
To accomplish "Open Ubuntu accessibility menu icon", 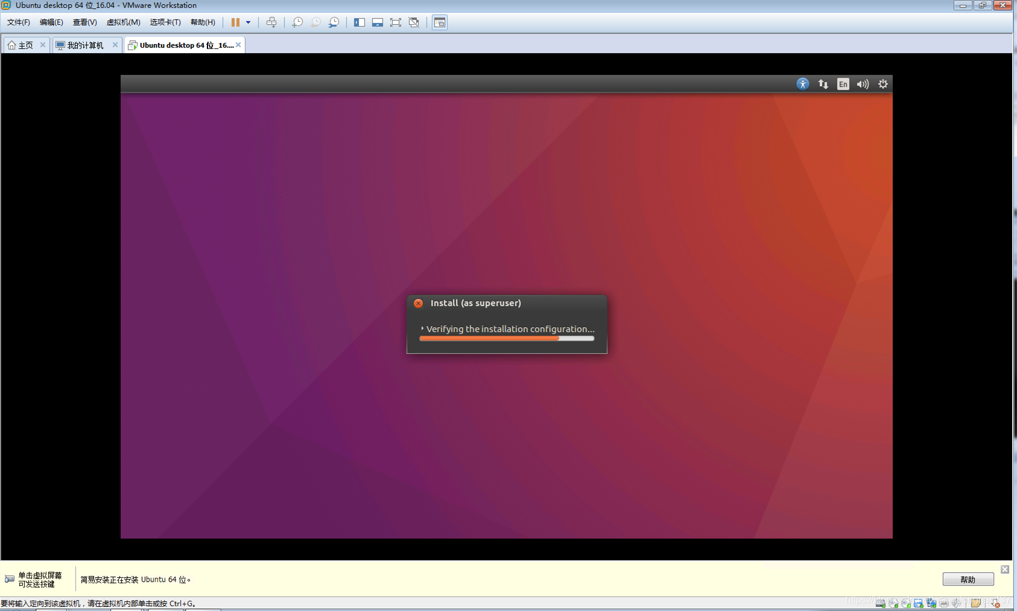I will point(803,84).
